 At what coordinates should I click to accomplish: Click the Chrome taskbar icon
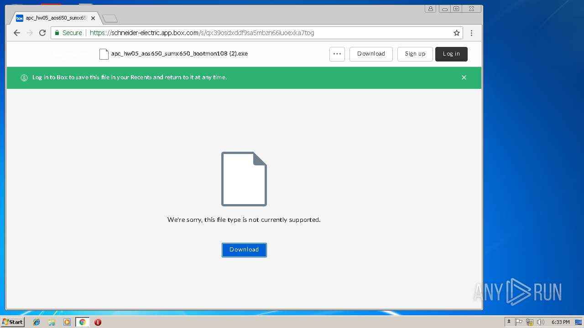tap(82, 322)
